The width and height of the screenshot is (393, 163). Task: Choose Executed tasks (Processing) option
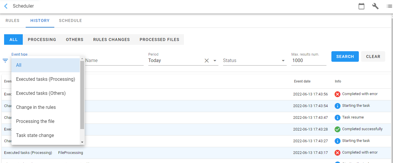click(x=46, y=79)
